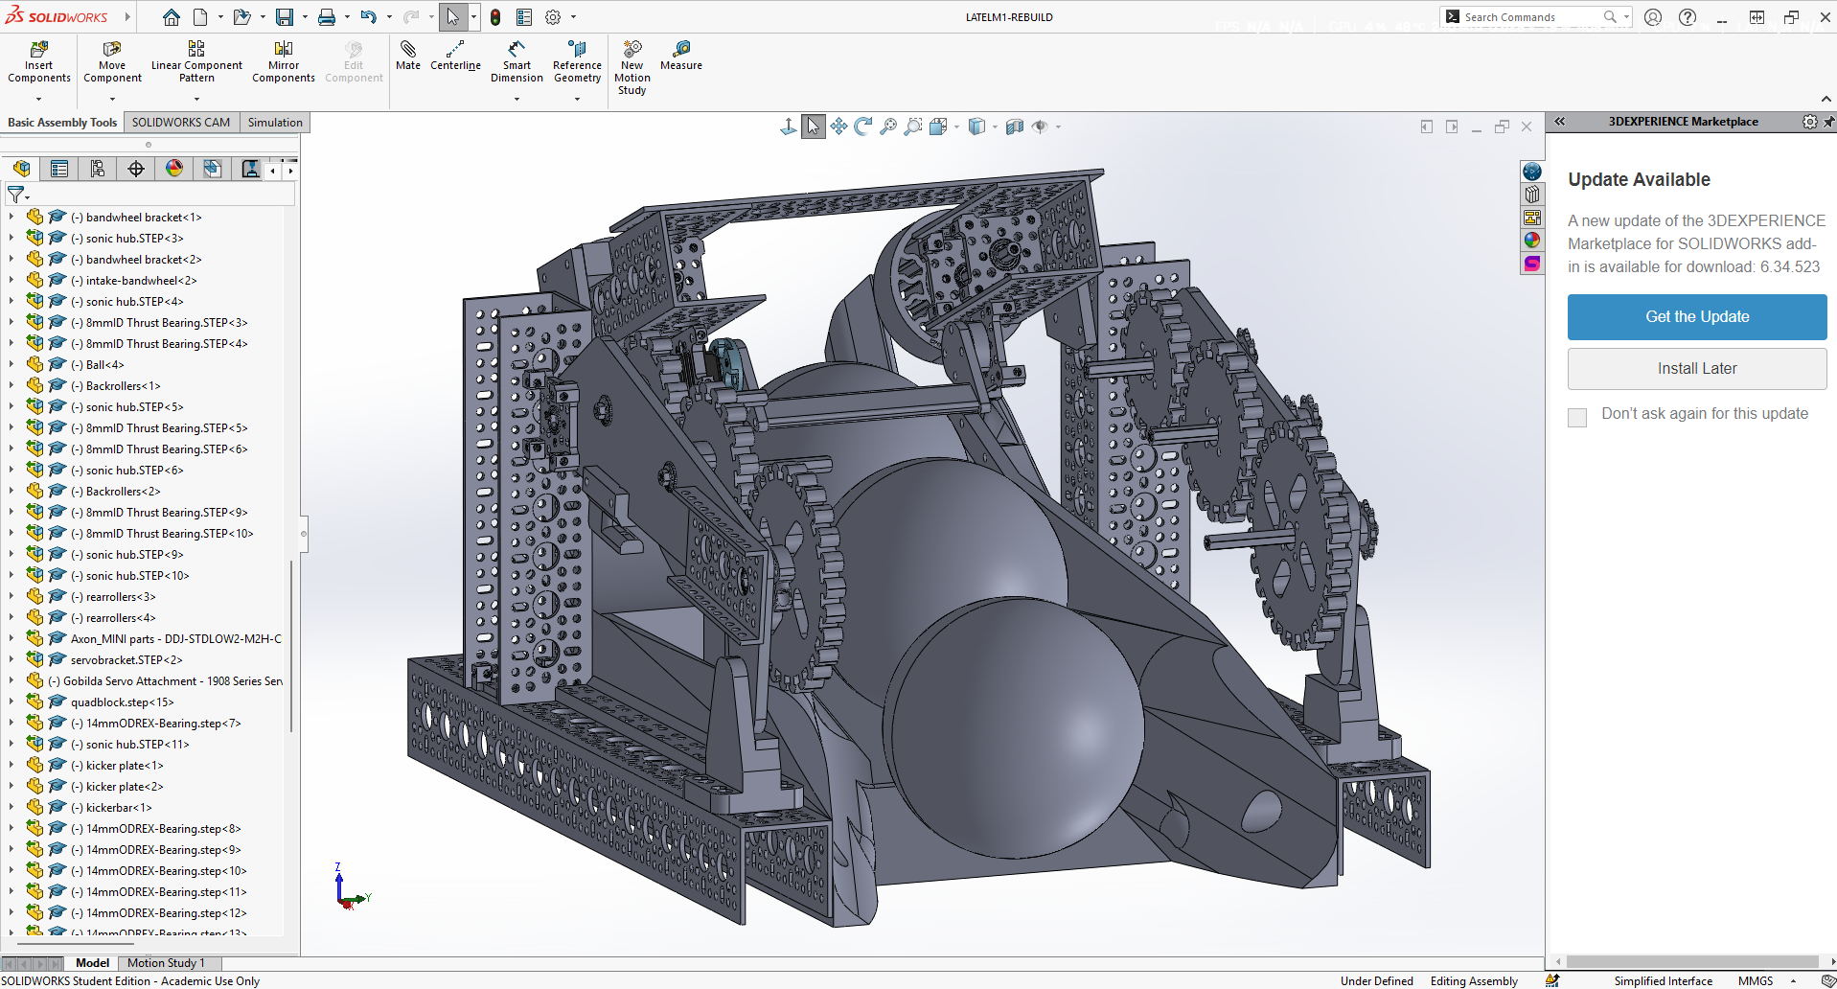
Task: Open the Display Style dropdown arrow
Action: click(995, 126)
